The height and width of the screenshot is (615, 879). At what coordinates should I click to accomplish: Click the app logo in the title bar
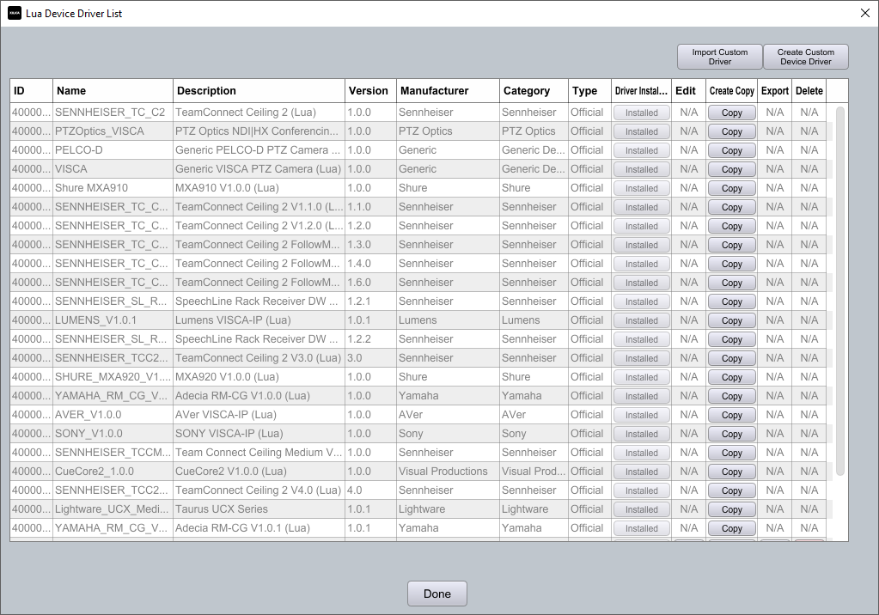(x=15, y=14)
